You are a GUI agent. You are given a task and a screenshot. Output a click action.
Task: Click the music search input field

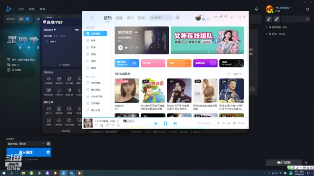161,18
